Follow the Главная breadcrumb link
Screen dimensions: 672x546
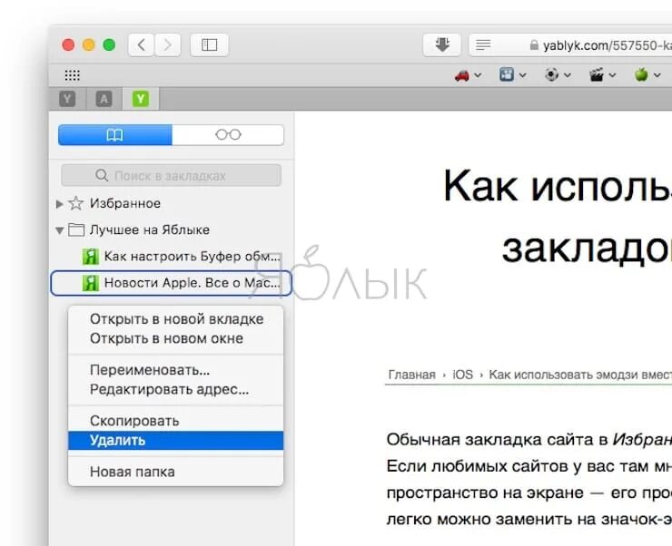coord(411,375)
